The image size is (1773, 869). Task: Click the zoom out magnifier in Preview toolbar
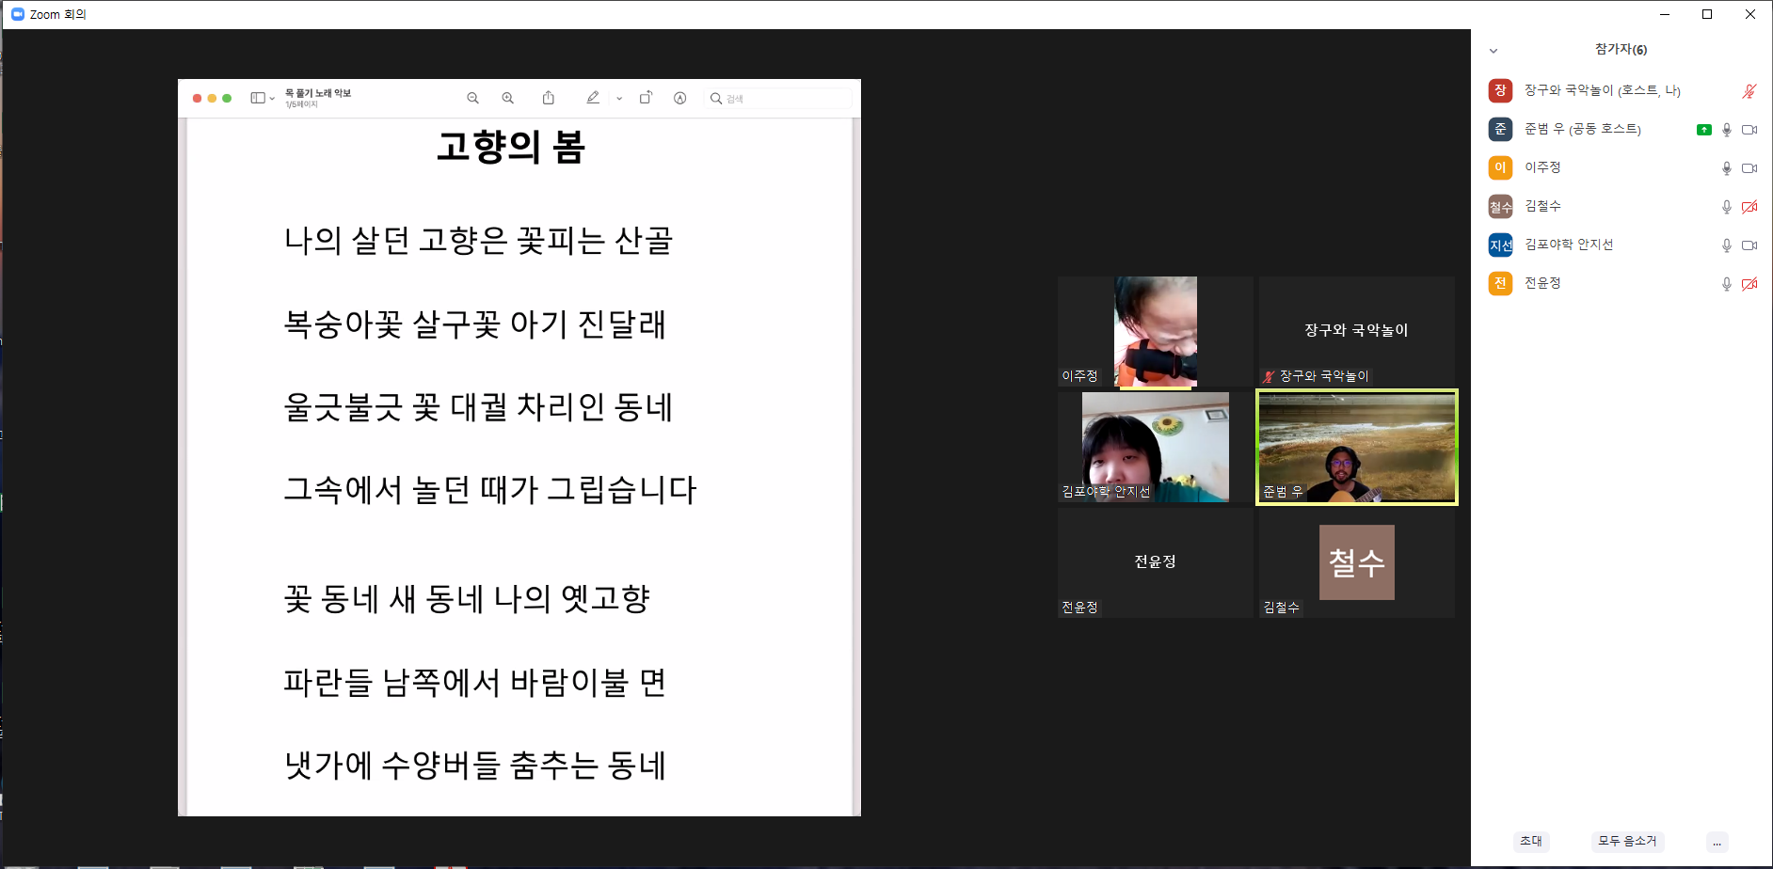[473, 98]
